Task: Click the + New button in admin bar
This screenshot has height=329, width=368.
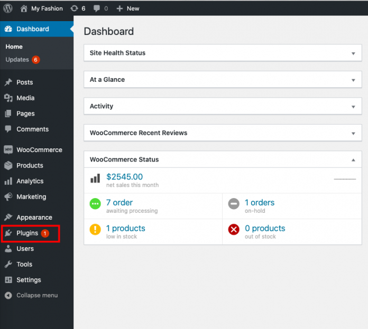Action: (127, 8)
